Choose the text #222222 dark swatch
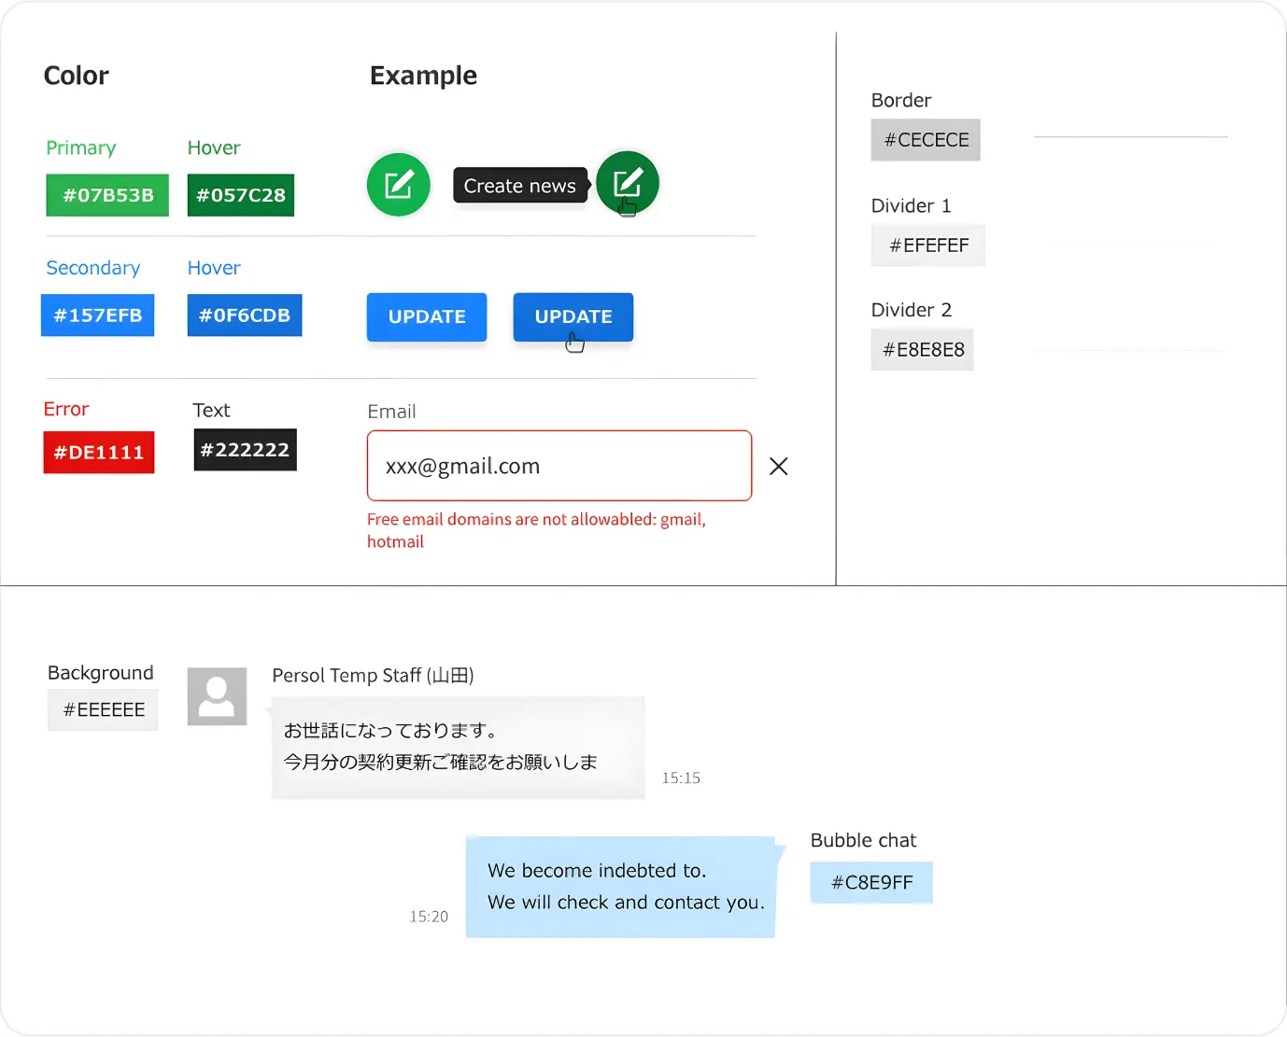 tap(245, 450)
